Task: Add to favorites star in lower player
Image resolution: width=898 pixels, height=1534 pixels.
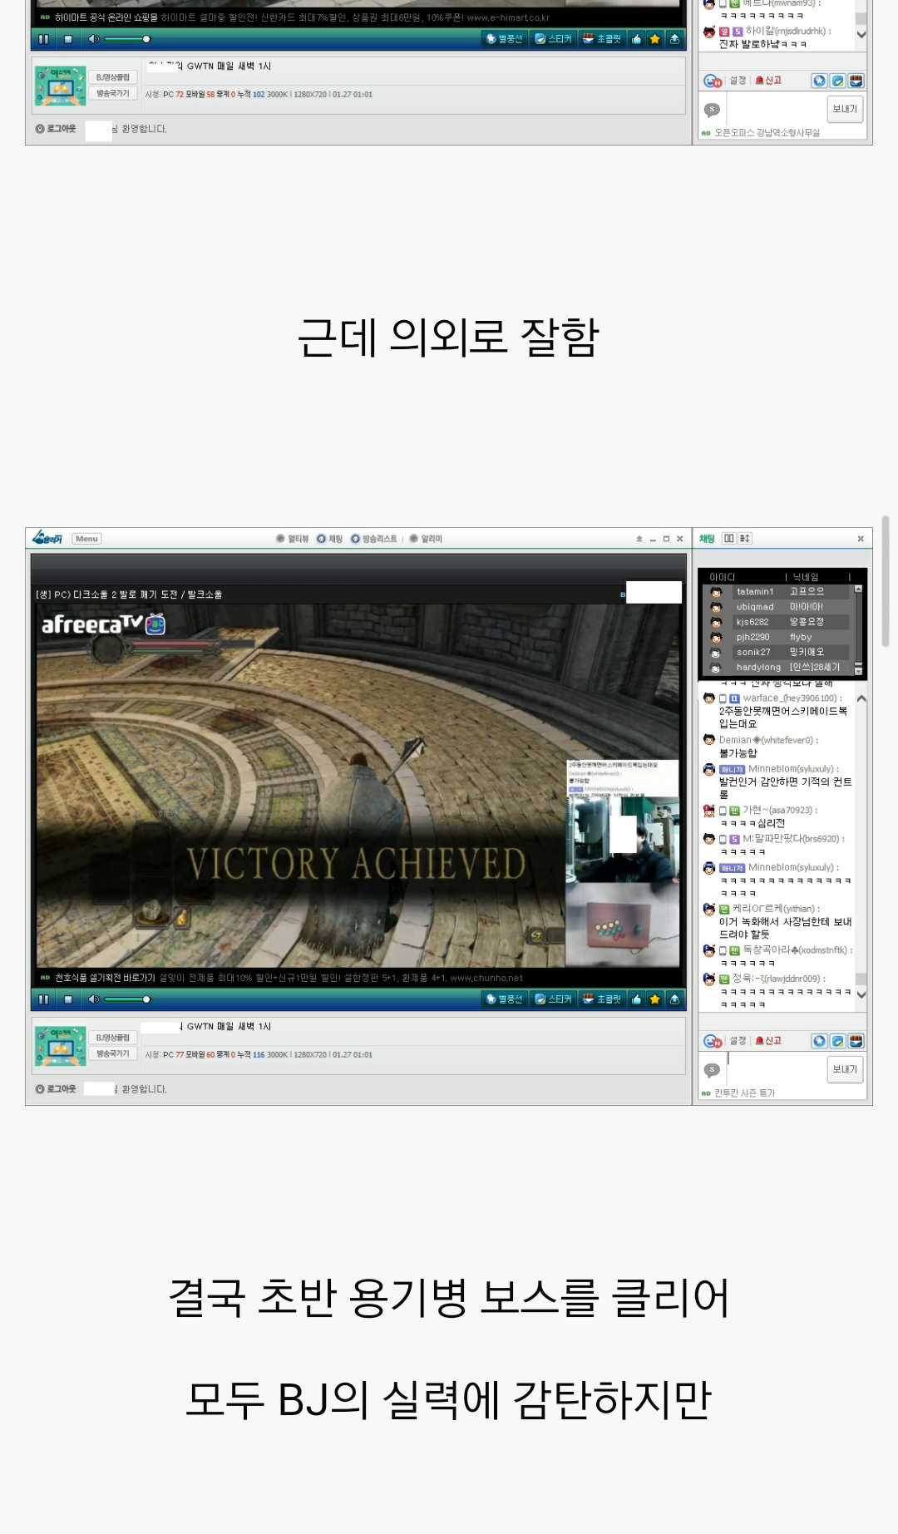Action: click(655, 999)
